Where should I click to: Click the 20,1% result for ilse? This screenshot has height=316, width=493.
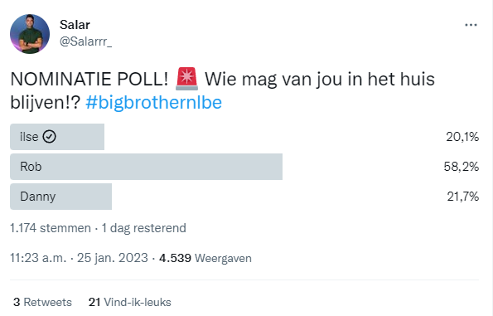(x=462, y=137)
